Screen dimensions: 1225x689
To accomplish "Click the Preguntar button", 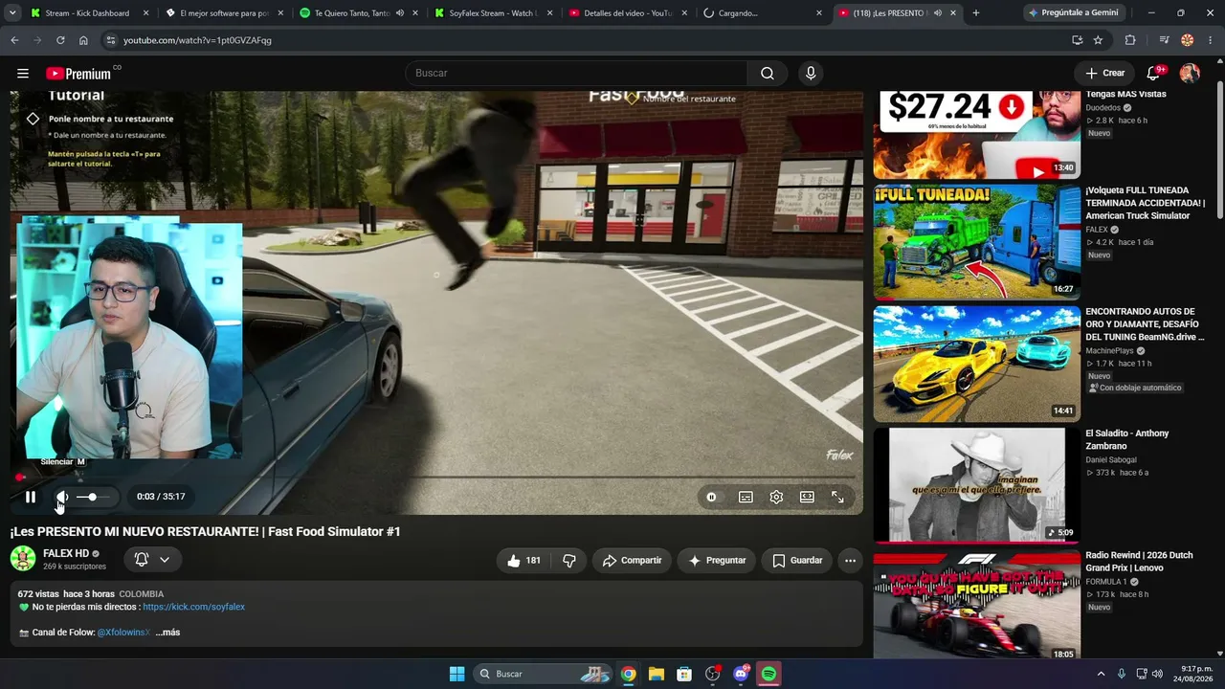I will click(717, 561).
